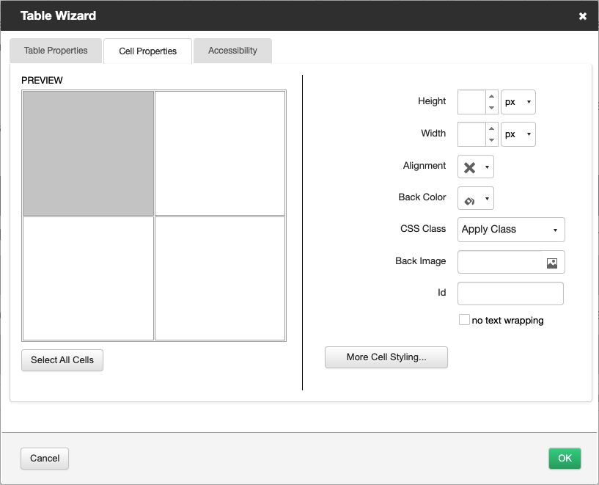The height and width of the screenshot is (485, 599).
Task: Click the Height decrement down arrow
Action: [x=491, y=107]
